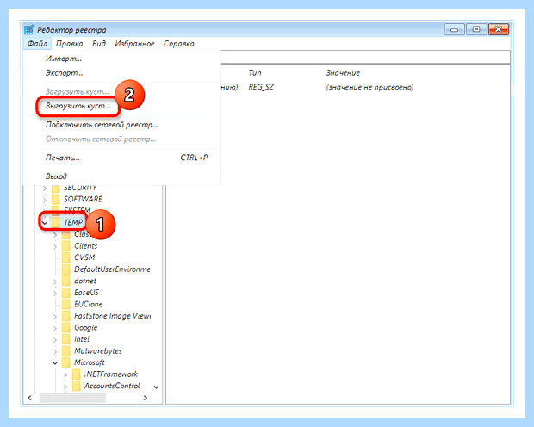Minimize the Registry Editor window
Viewport: 534px width, 427px height.
click(454, 29)
